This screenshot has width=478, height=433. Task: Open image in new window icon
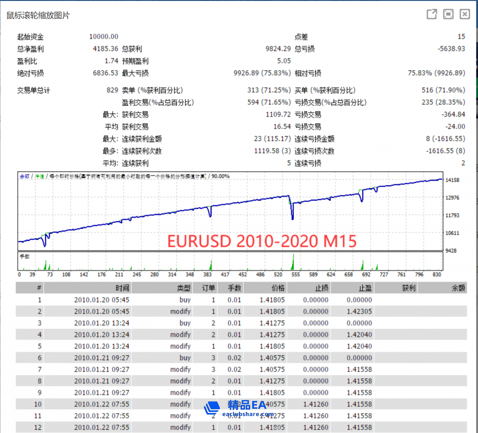(x=432, y=15)
